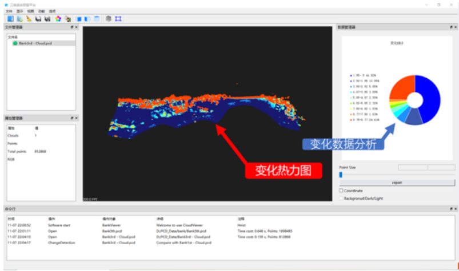Open the 视图 menu
Screen dimensions: 459x271
click(x=31, y=11)
